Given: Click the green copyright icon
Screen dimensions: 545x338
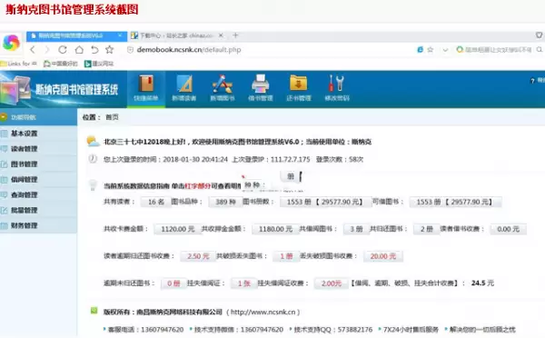Looking at the screenshot, I should [x=94, y=311].
